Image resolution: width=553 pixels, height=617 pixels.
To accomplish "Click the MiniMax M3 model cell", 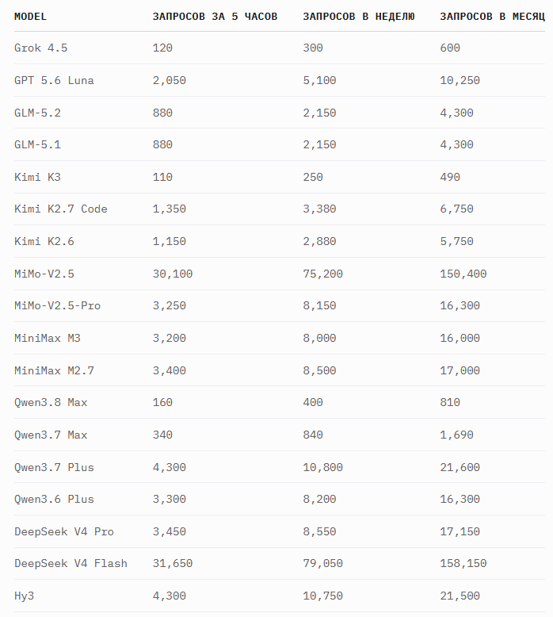I will coord(48,338).
